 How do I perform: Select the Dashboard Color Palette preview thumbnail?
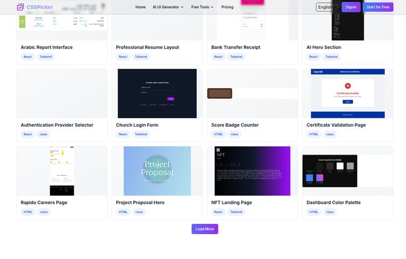point(348,171)
